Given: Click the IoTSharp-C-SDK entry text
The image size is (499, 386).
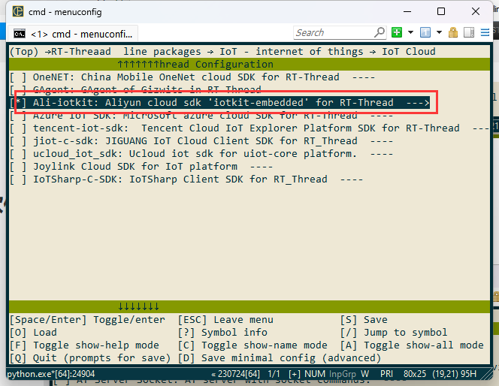Looking at the screenshot, I should (x=180, y=179).
